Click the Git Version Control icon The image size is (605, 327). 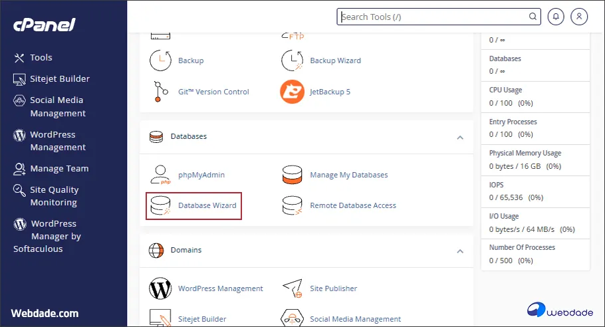tap(160, 92)
